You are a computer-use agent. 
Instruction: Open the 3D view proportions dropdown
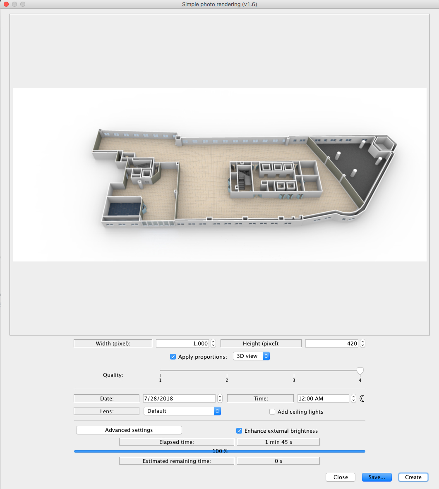coord(251,356)
